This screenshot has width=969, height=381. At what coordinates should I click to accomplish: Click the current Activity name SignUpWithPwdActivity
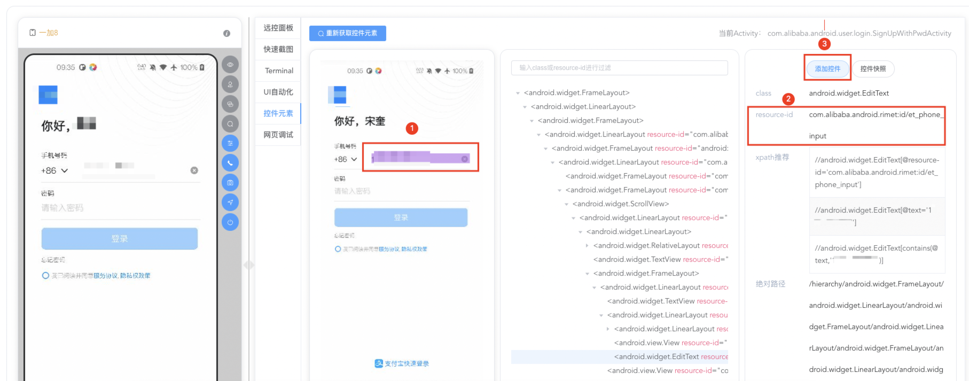pyautogui.click(x=859, y=33)
